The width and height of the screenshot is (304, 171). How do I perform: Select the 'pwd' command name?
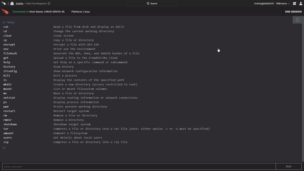point(6,107)
